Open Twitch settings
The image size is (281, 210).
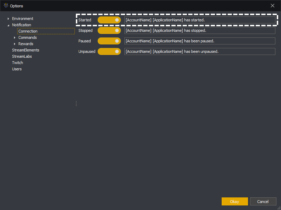(x=18, y=63)
